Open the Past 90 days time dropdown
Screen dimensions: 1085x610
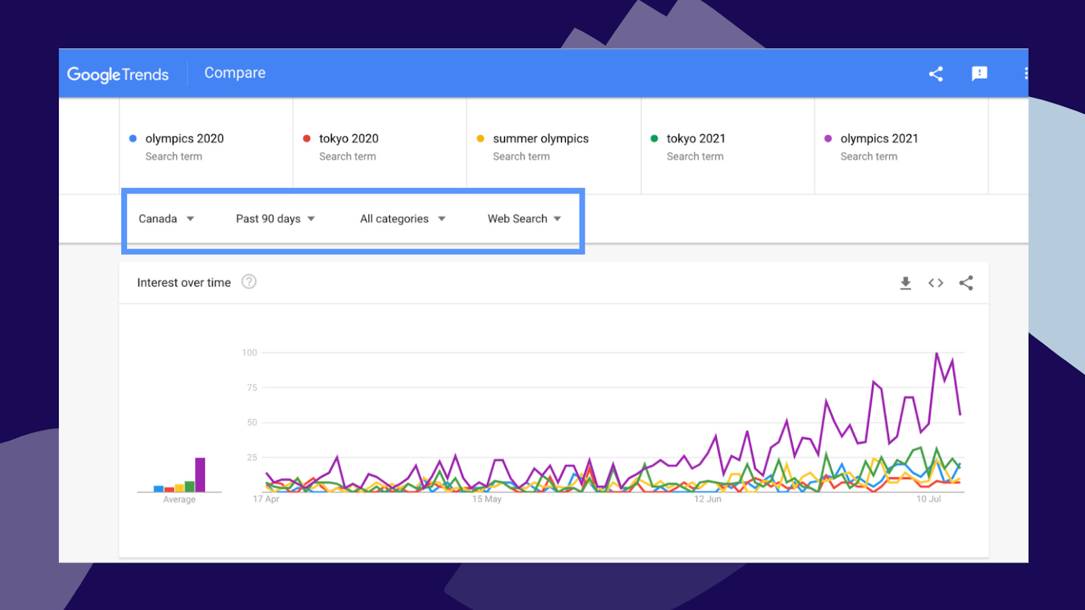click(x=275, y=219)
